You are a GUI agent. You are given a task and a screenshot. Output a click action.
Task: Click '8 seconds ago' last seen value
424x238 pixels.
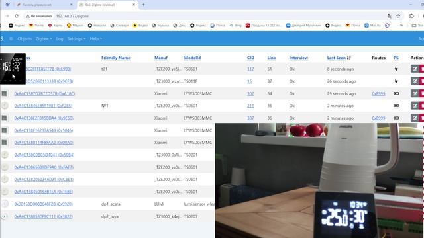[x=340, y=69]
